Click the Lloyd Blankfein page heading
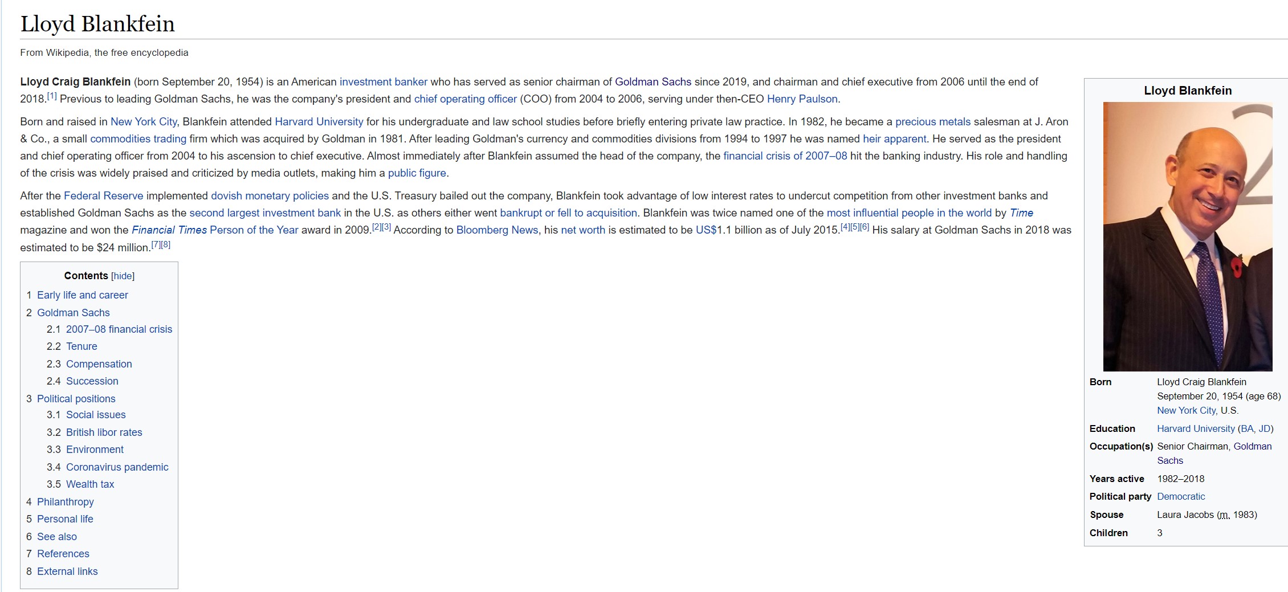Viewport: 1288px width, 592px height. (x=97, y=24)
